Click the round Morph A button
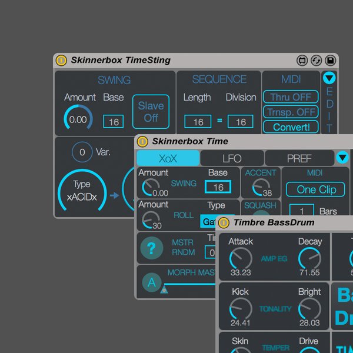Image resolution: width=353 pixels, height=353 pixels. click(152, 282)
